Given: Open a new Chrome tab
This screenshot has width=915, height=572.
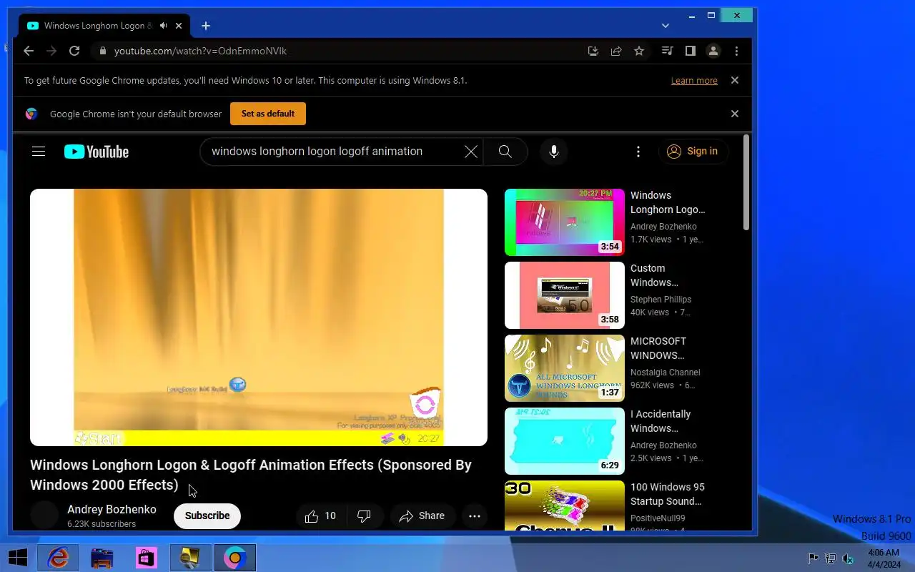Looking at the screenshot, I should [206, 26].
